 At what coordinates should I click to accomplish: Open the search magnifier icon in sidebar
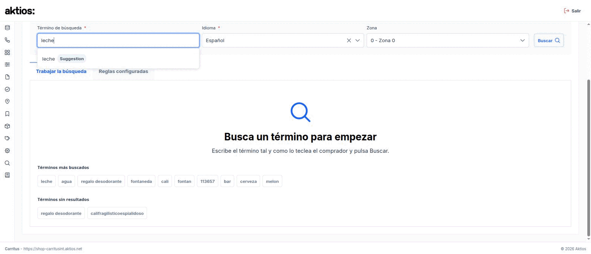(x=7, y=163)
